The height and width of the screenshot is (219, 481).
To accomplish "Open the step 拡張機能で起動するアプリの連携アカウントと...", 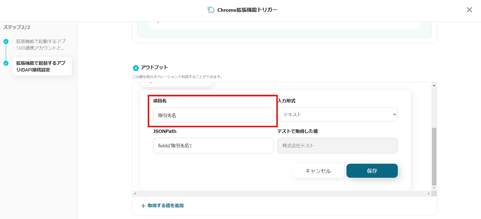I will pyautogui.click(x=41, y=45).
